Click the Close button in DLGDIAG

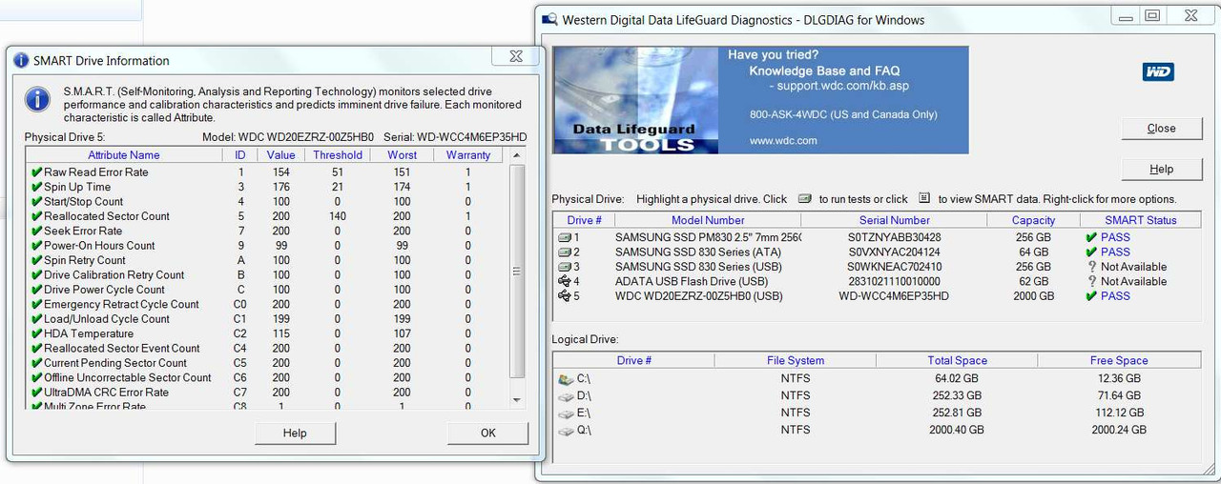(x=1161, y=128)
